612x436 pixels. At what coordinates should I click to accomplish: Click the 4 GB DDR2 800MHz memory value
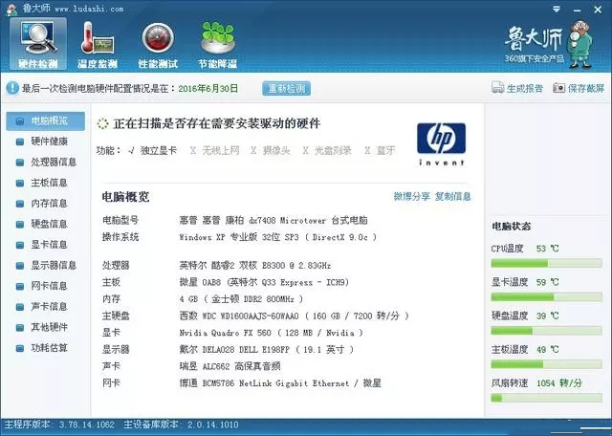click(241, 299)
